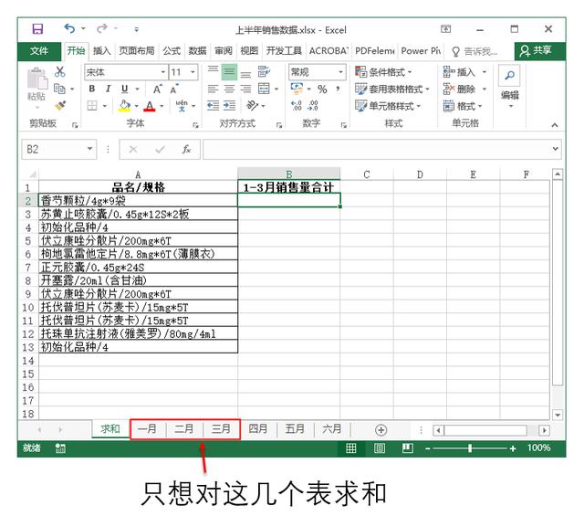Toggle align text left
The image size is (584, 516).
pos(213,89)
